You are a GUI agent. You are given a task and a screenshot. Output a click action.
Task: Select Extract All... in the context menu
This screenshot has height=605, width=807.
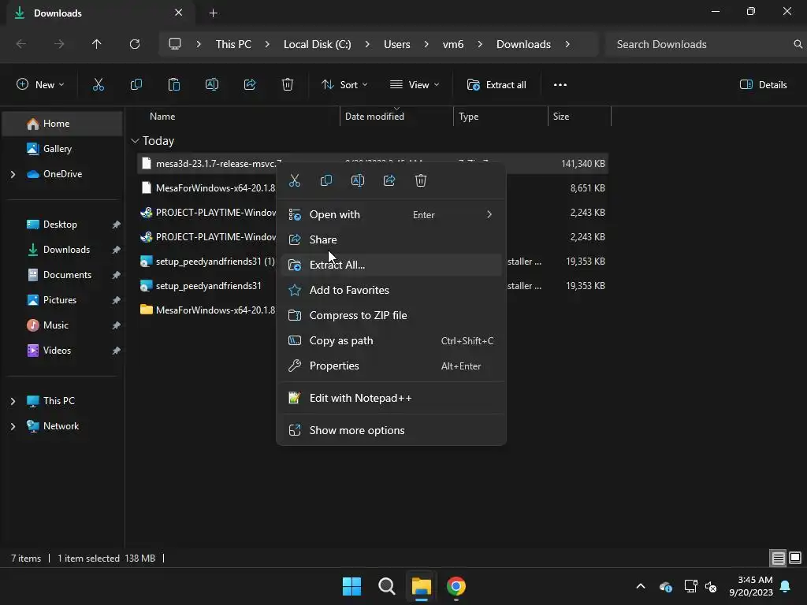(x=391, y=265)
